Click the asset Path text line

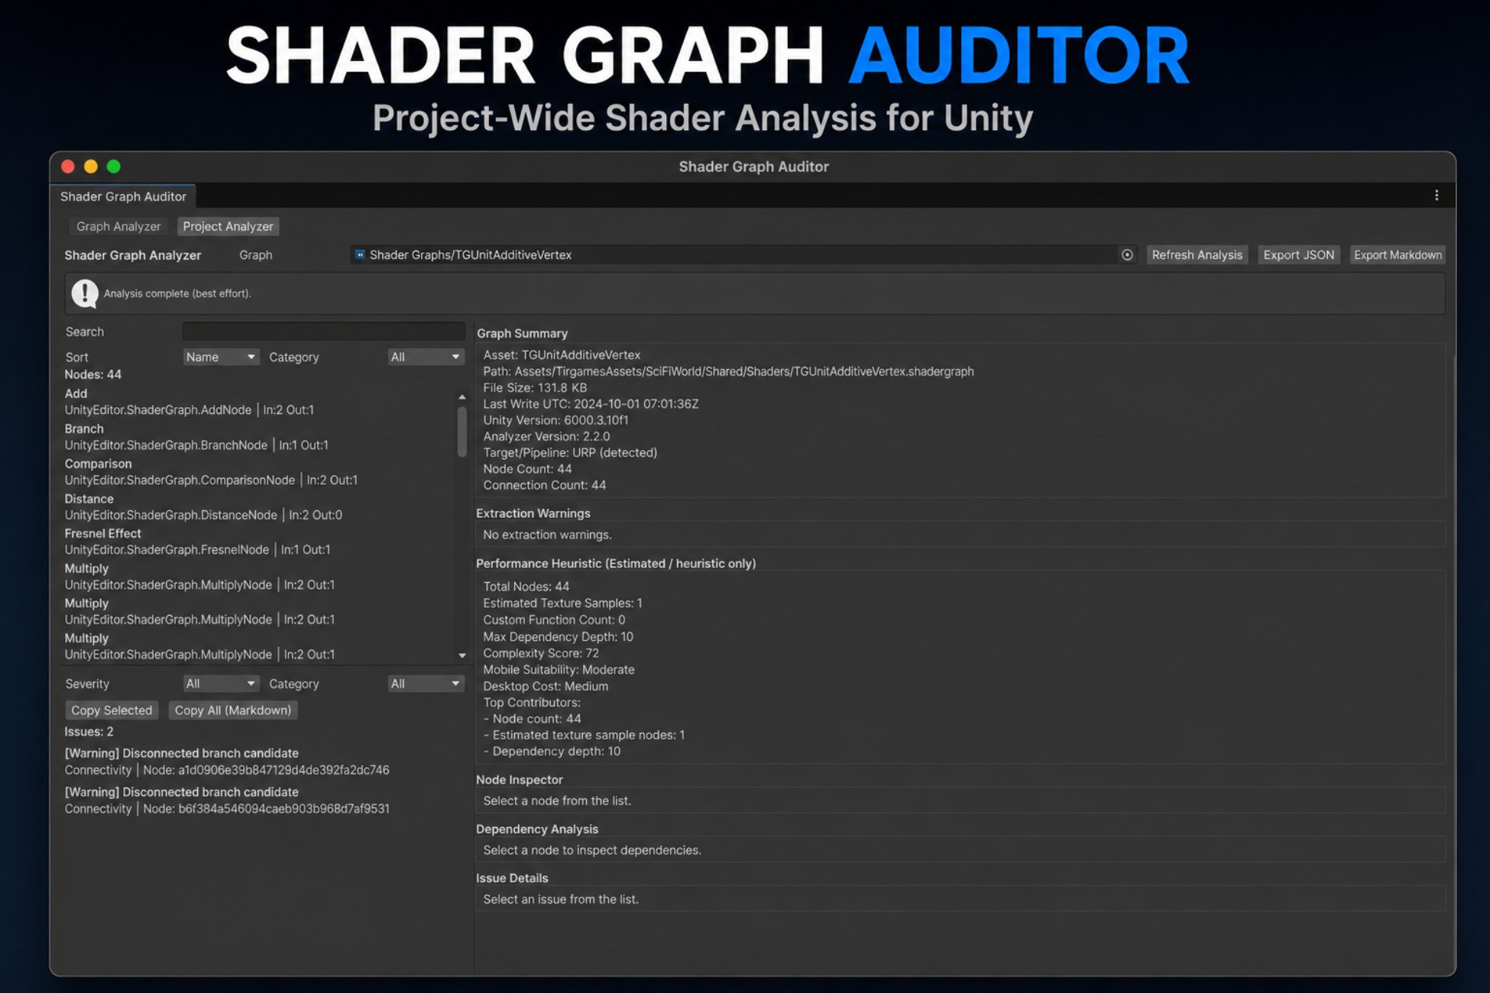tap(728, 371)
